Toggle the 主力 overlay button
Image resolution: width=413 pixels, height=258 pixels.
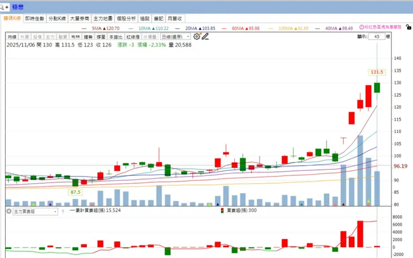coord(50,37)
